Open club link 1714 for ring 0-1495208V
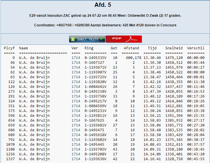Screen dimensions: 210x163 click(x=76, y=154)
